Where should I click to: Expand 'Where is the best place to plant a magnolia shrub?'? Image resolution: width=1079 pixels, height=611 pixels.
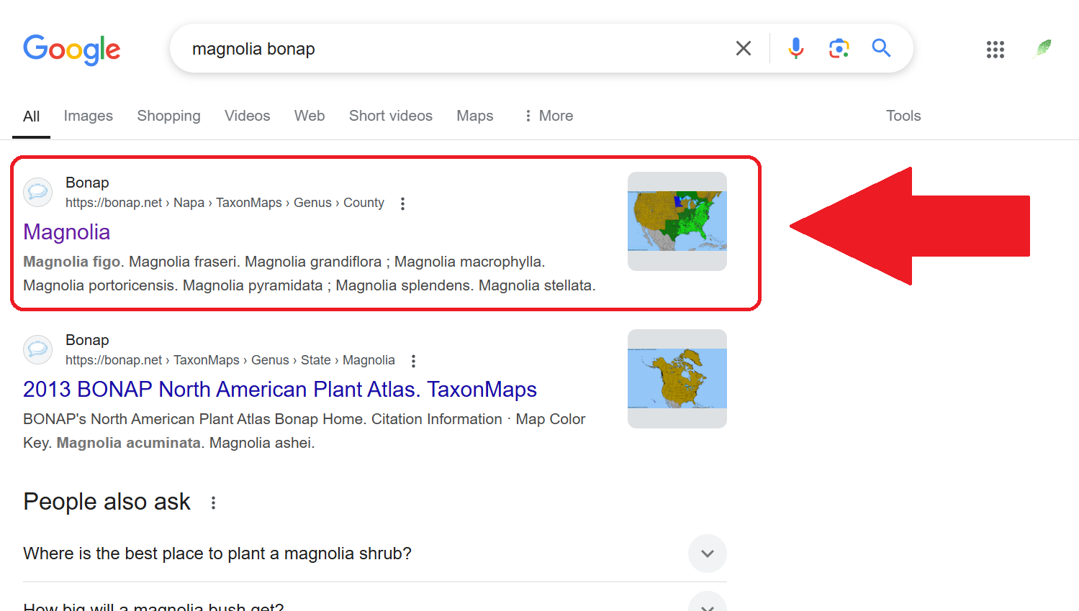[707, 553]
